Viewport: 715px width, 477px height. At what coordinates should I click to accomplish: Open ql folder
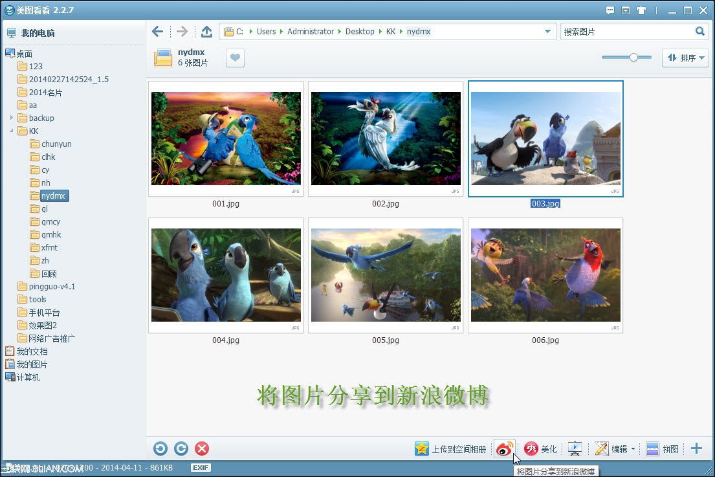[39, 208]
